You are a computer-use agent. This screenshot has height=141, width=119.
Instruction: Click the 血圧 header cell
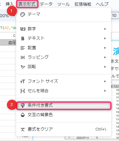8,43
